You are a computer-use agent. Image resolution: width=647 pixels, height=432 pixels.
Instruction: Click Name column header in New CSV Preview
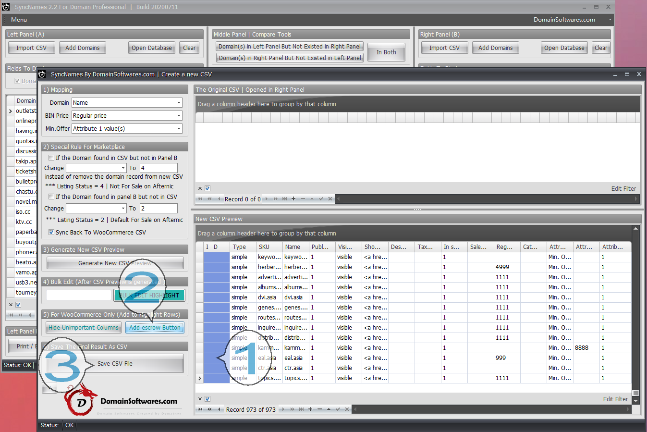pyautogui.click(x=295, y=247)
